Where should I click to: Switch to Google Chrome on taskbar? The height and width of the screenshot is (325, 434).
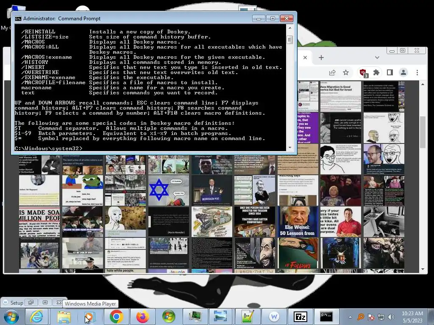(x=116, y=317)
